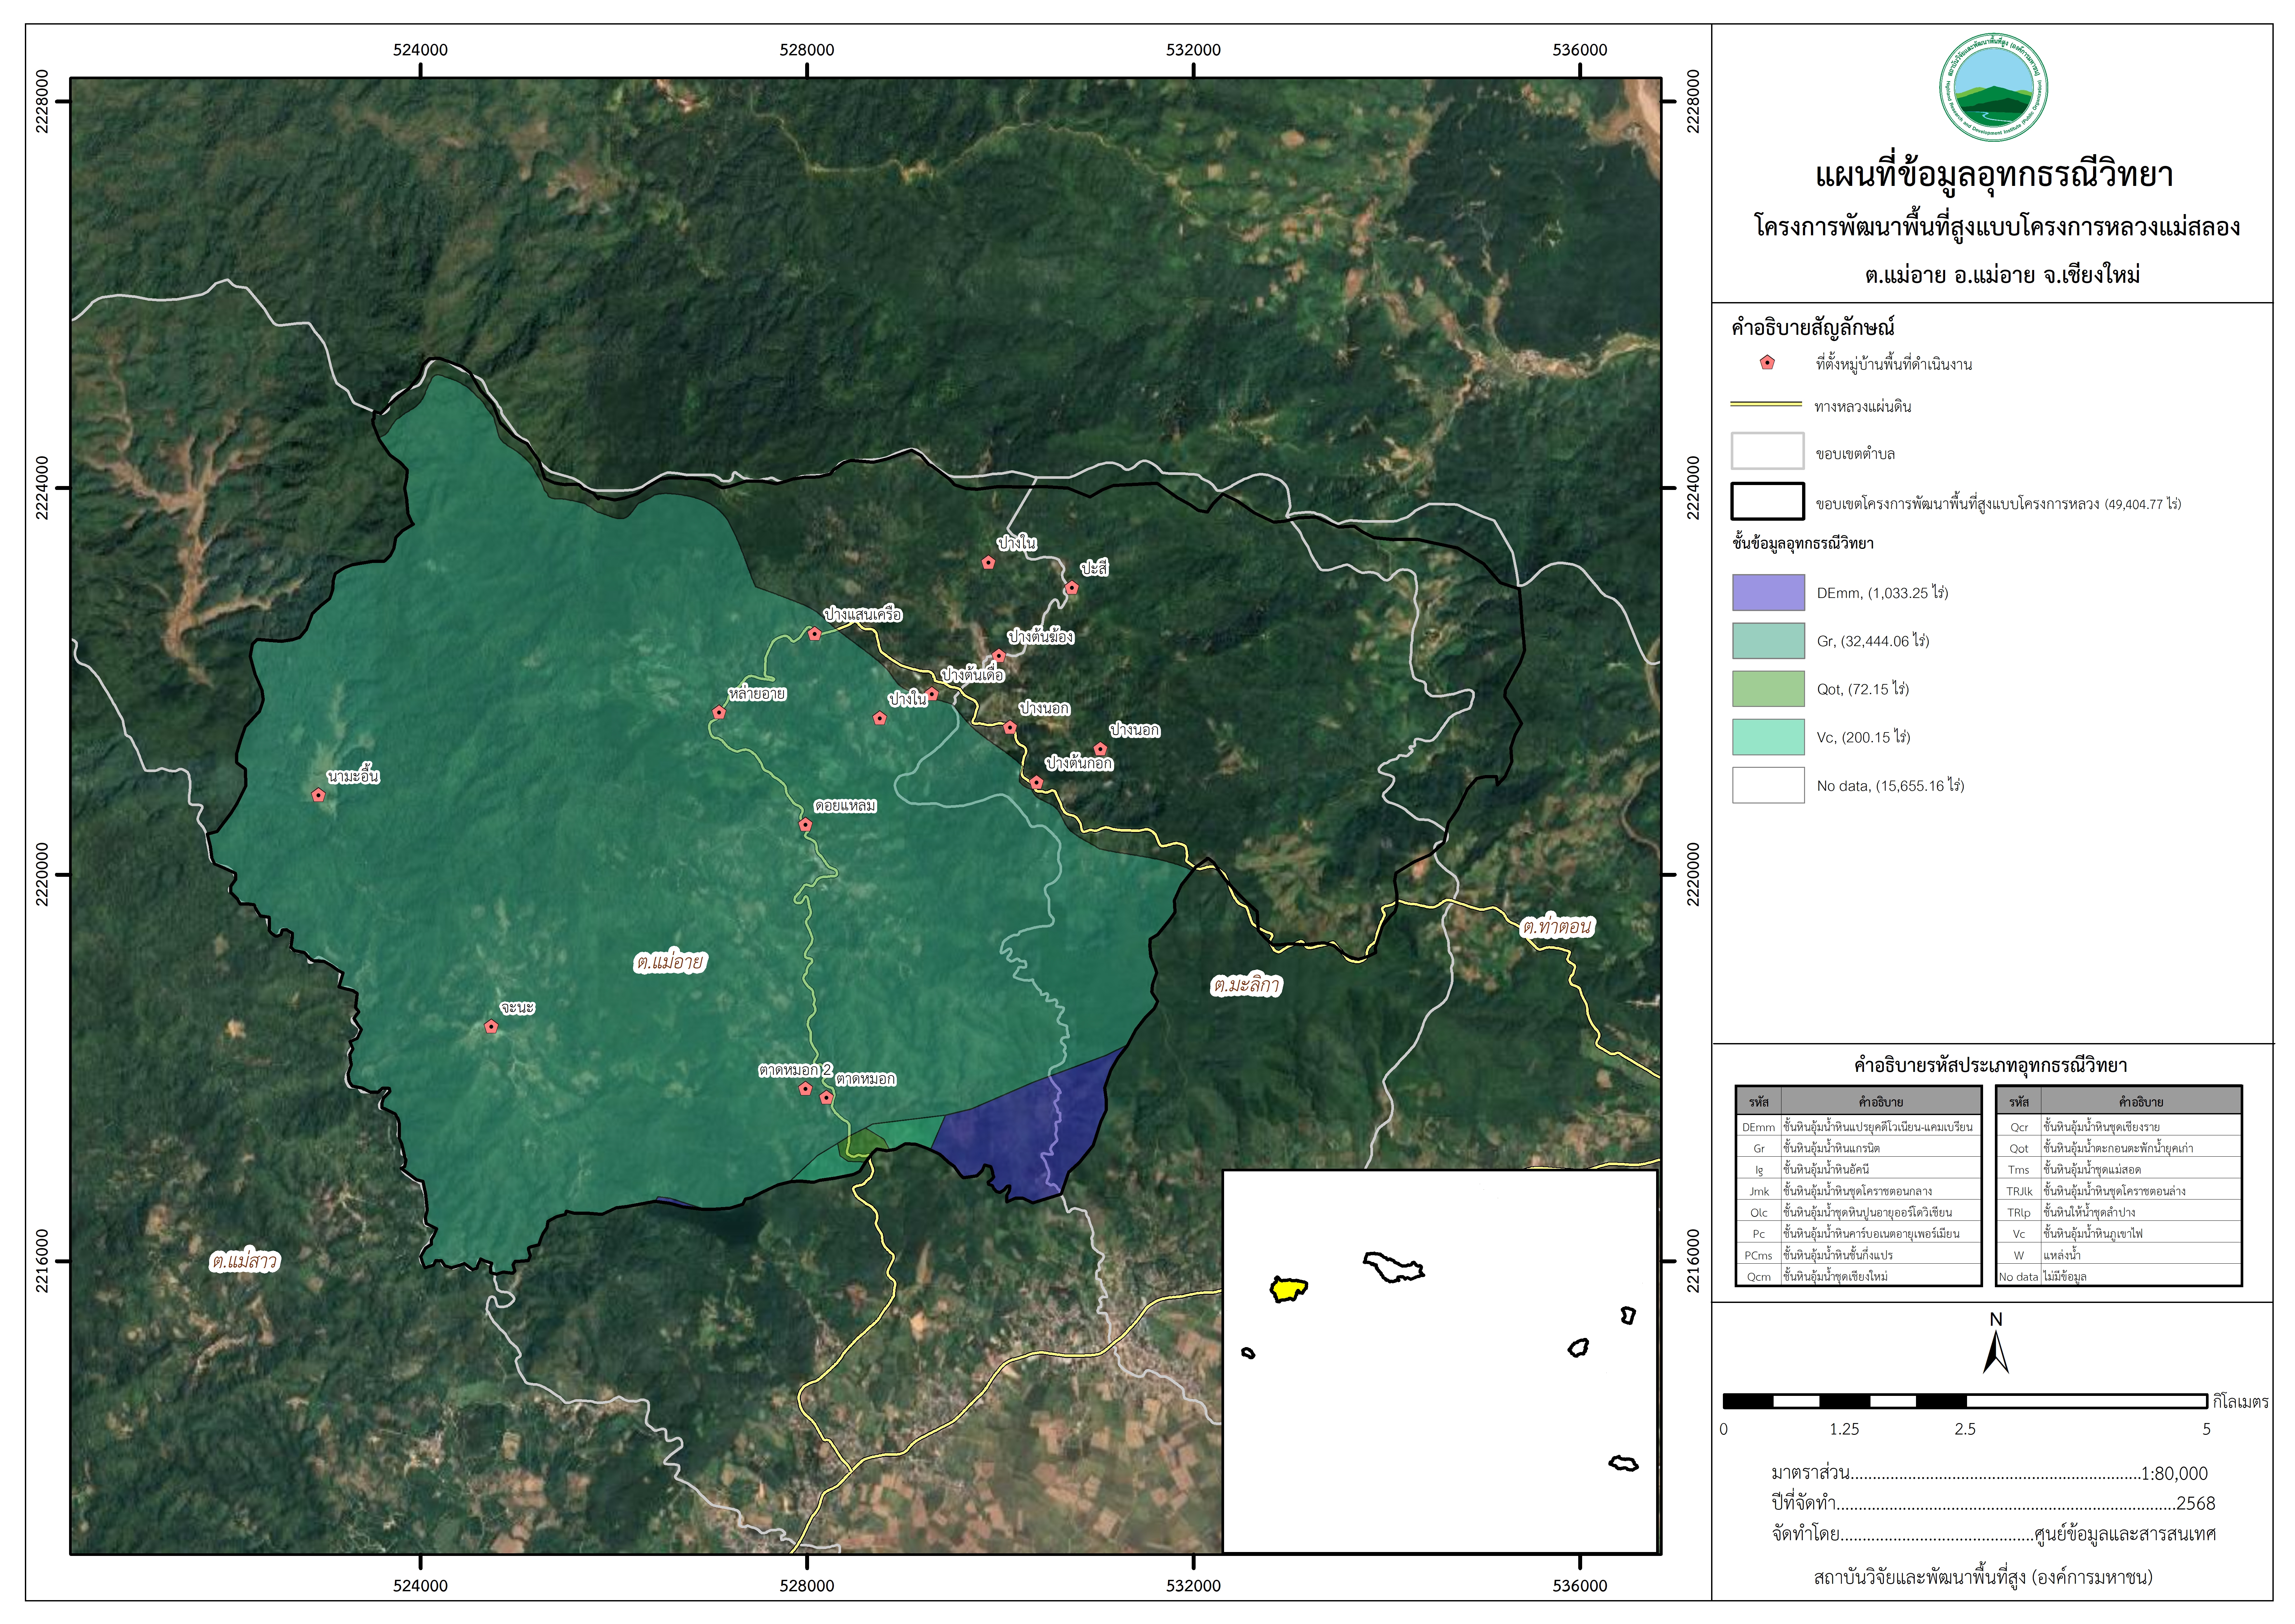The height and width of the screenshot is (1624, 2295).
Task: Click the bottom-axis coordinate label 536000
Action: [1580, 1586]
